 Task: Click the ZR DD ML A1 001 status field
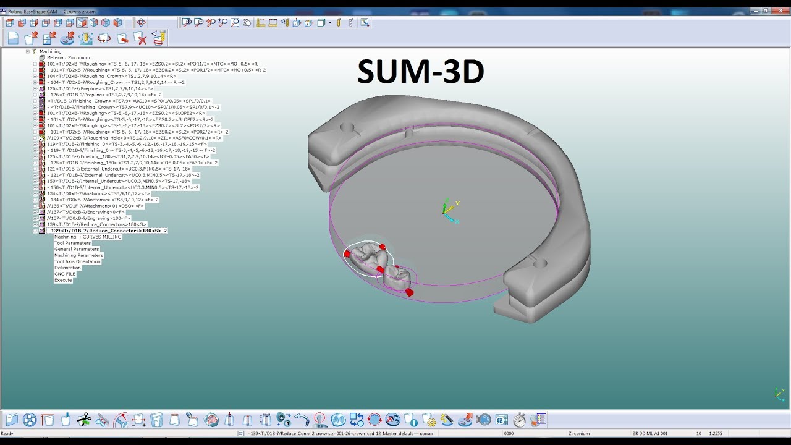tap(650, 434)
